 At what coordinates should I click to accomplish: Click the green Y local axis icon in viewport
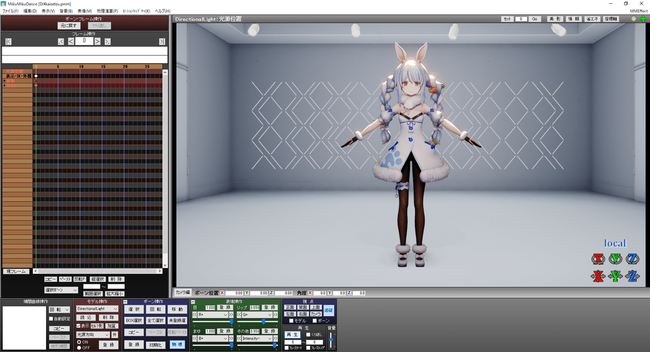point(616,259)
